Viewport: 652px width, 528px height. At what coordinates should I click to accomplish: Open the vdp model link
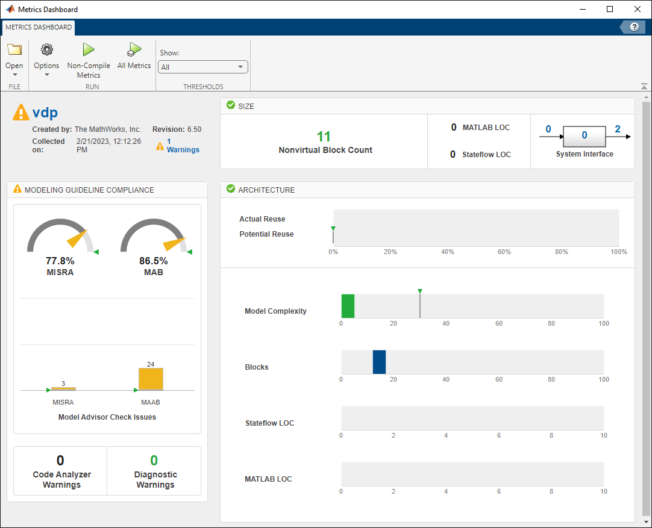click(45, 113)
